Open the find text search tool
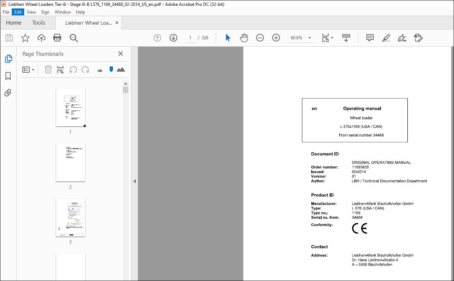454x281 pixels. point(74,38)
